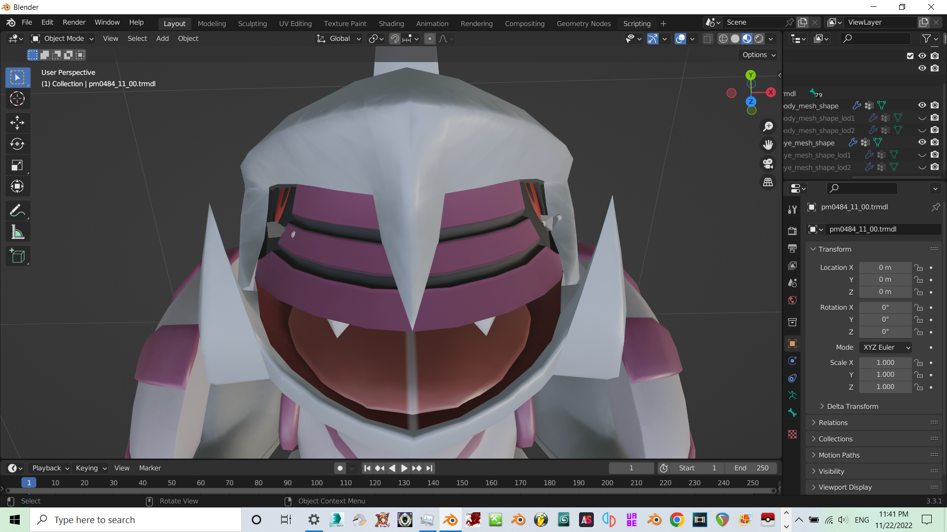Click the Options button in viewport
The height and width of the screenshot is (532, 947).
pos(759,55)
